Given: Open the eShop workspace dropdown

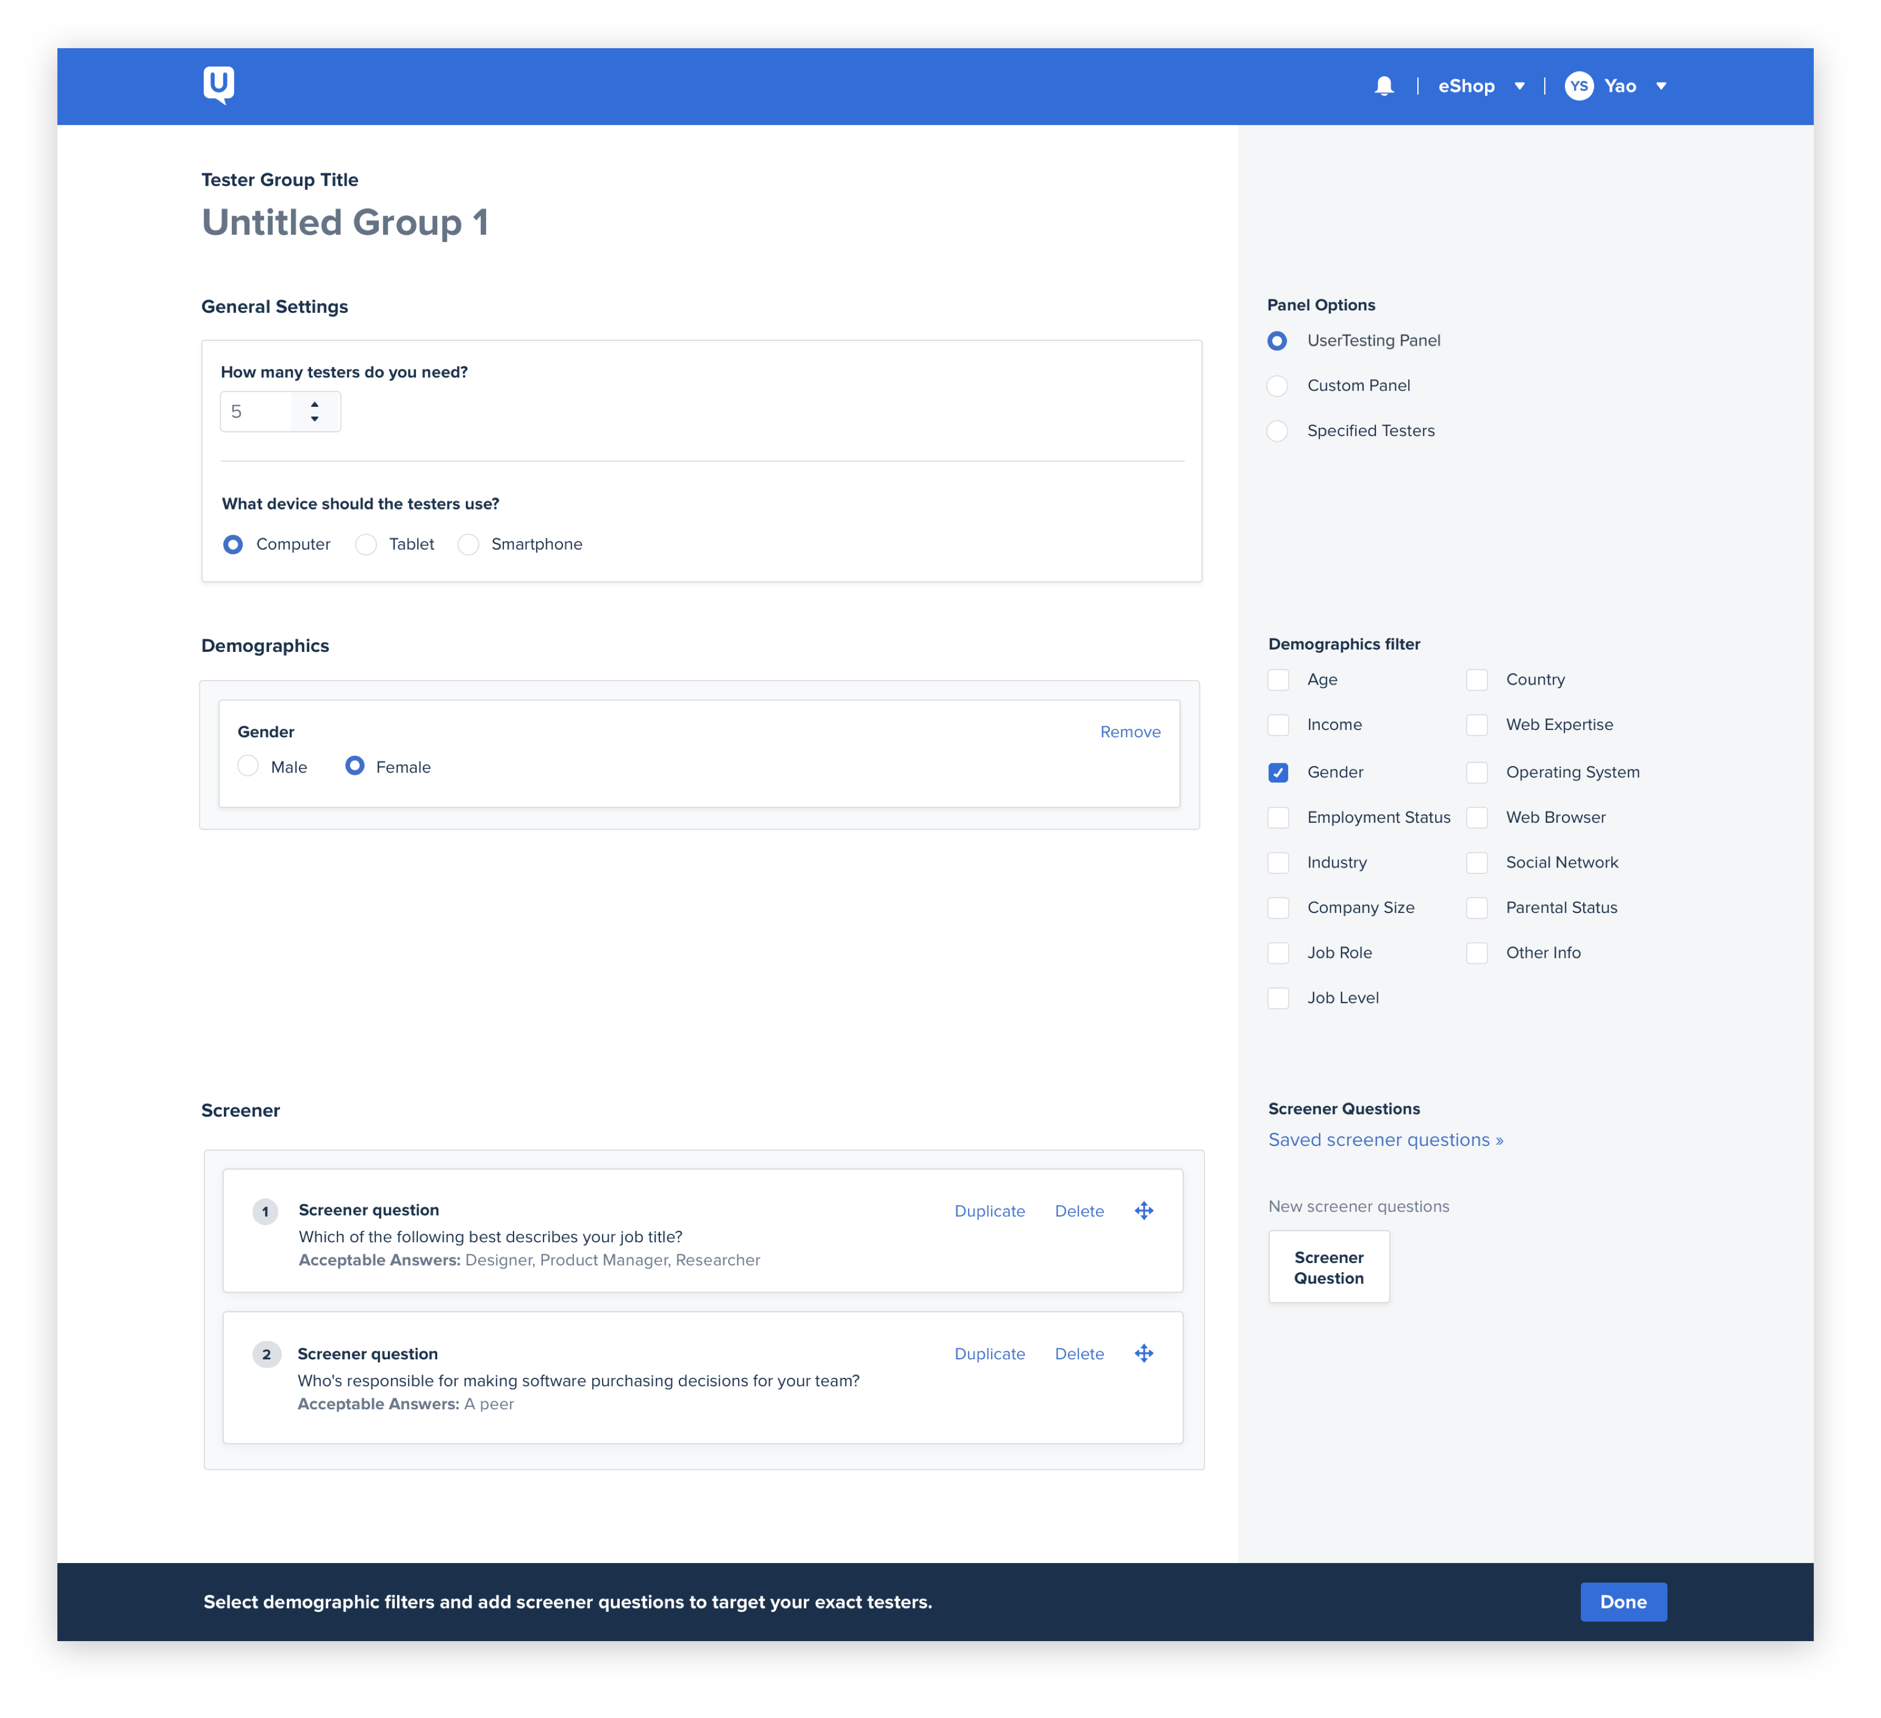Looking at the screenshot, I should [x=1480, y=86].
